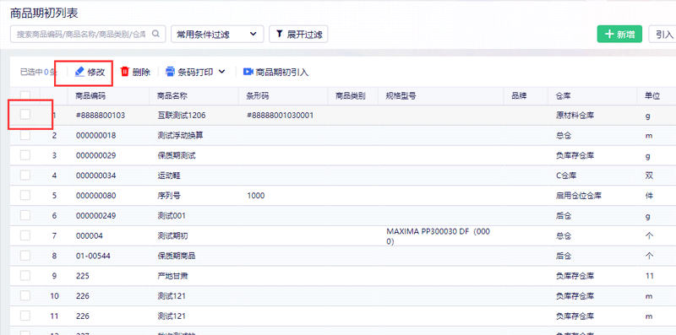676x335 pixels.
Task: Click the green 新增 button
Action: coord(619,35)
